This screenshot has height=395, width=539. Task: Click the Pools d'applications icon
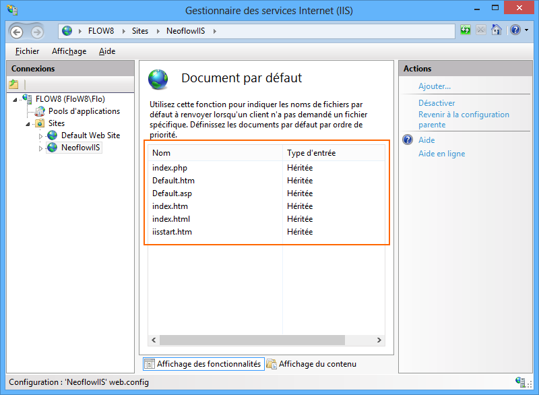pos(40,111)
